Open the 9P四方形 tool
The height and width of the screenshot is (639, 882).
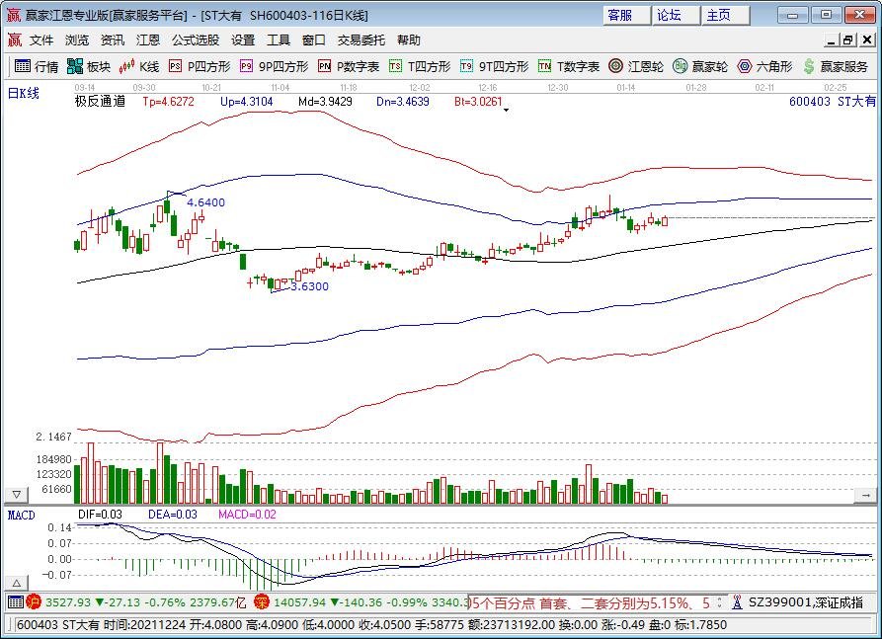click(274, 66)
